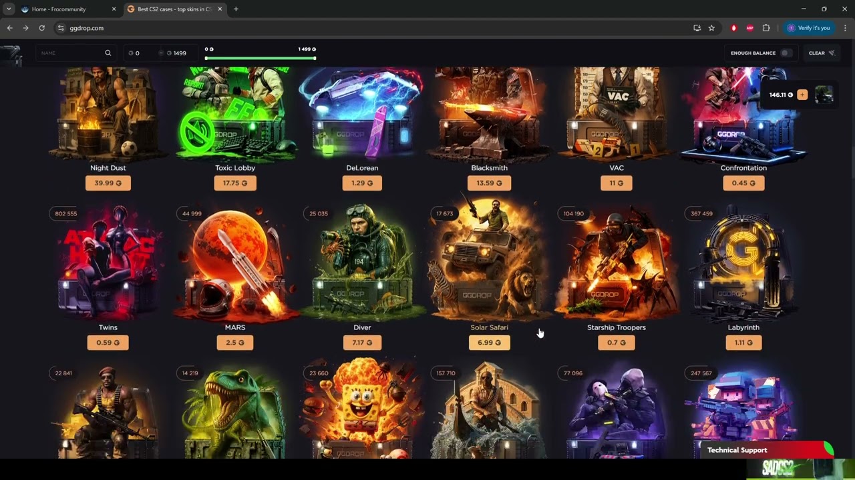The width and height of the screenshot is (855, 480).
Task: Open the Night Dust case image
Action: (x=108, y=113)
